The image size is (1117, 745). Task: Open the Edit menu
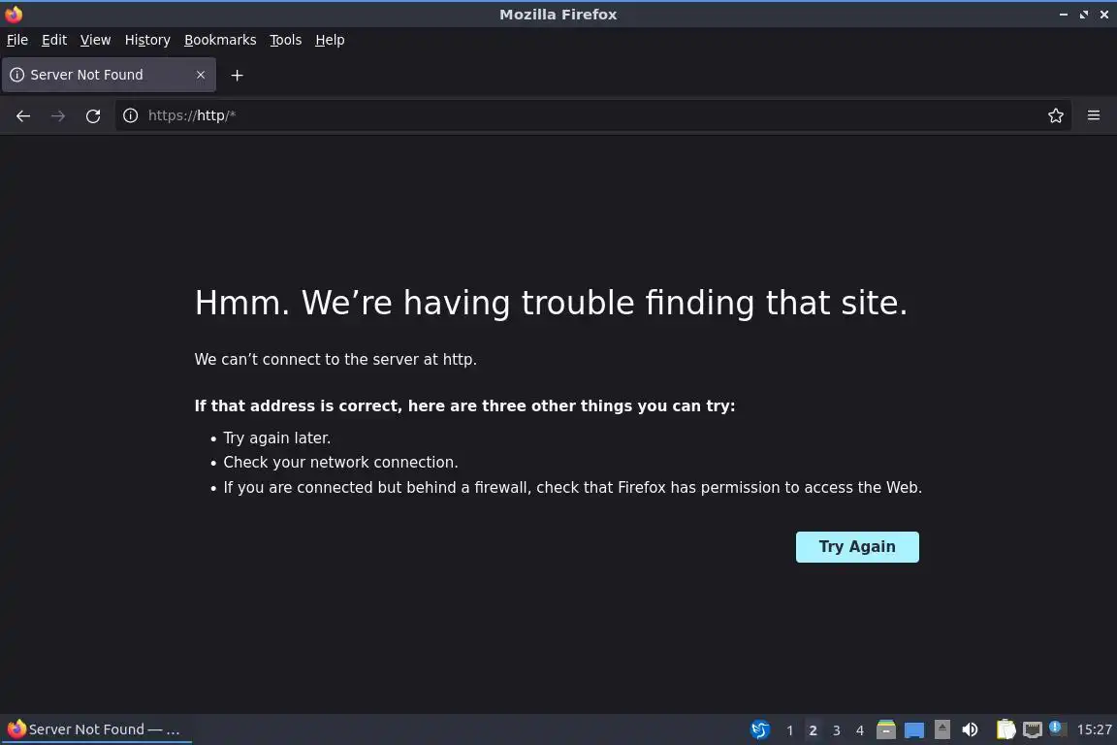point(54,40)
